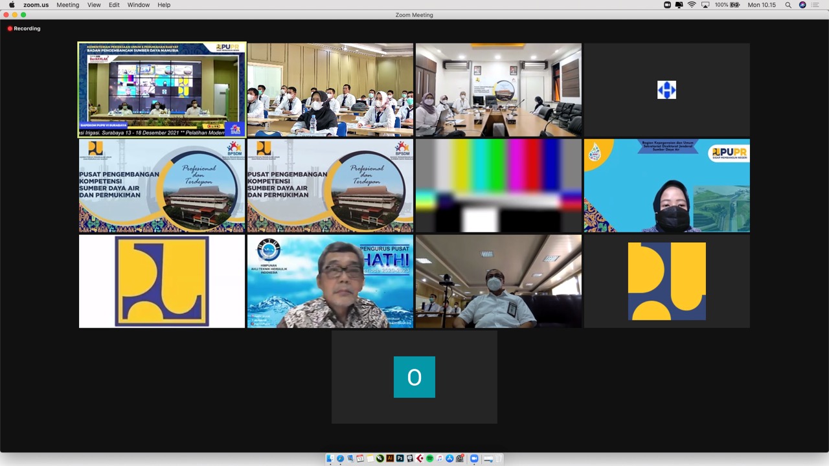Viewport: 829px width, 466px height.
Task: Open Preview in the Dock
Action: 350,458
